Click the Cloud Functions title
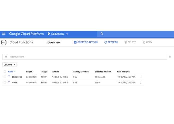The width and height of the screenshot is (174, 124). [21, 42]
